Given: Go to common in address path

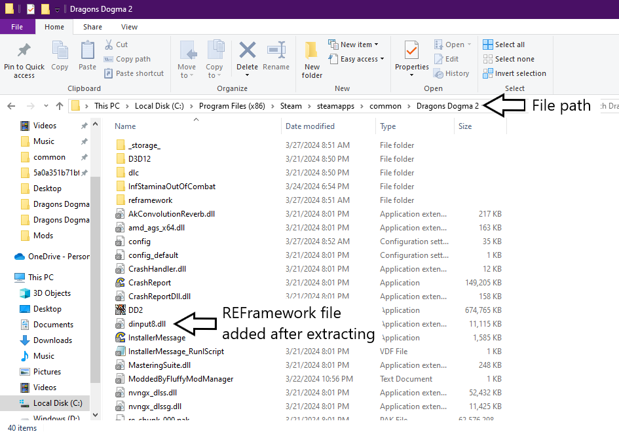Looking at the screenshot, I should pos(385,106).
